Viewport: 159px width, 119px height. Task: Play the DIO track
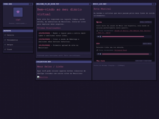click(97, 54)
